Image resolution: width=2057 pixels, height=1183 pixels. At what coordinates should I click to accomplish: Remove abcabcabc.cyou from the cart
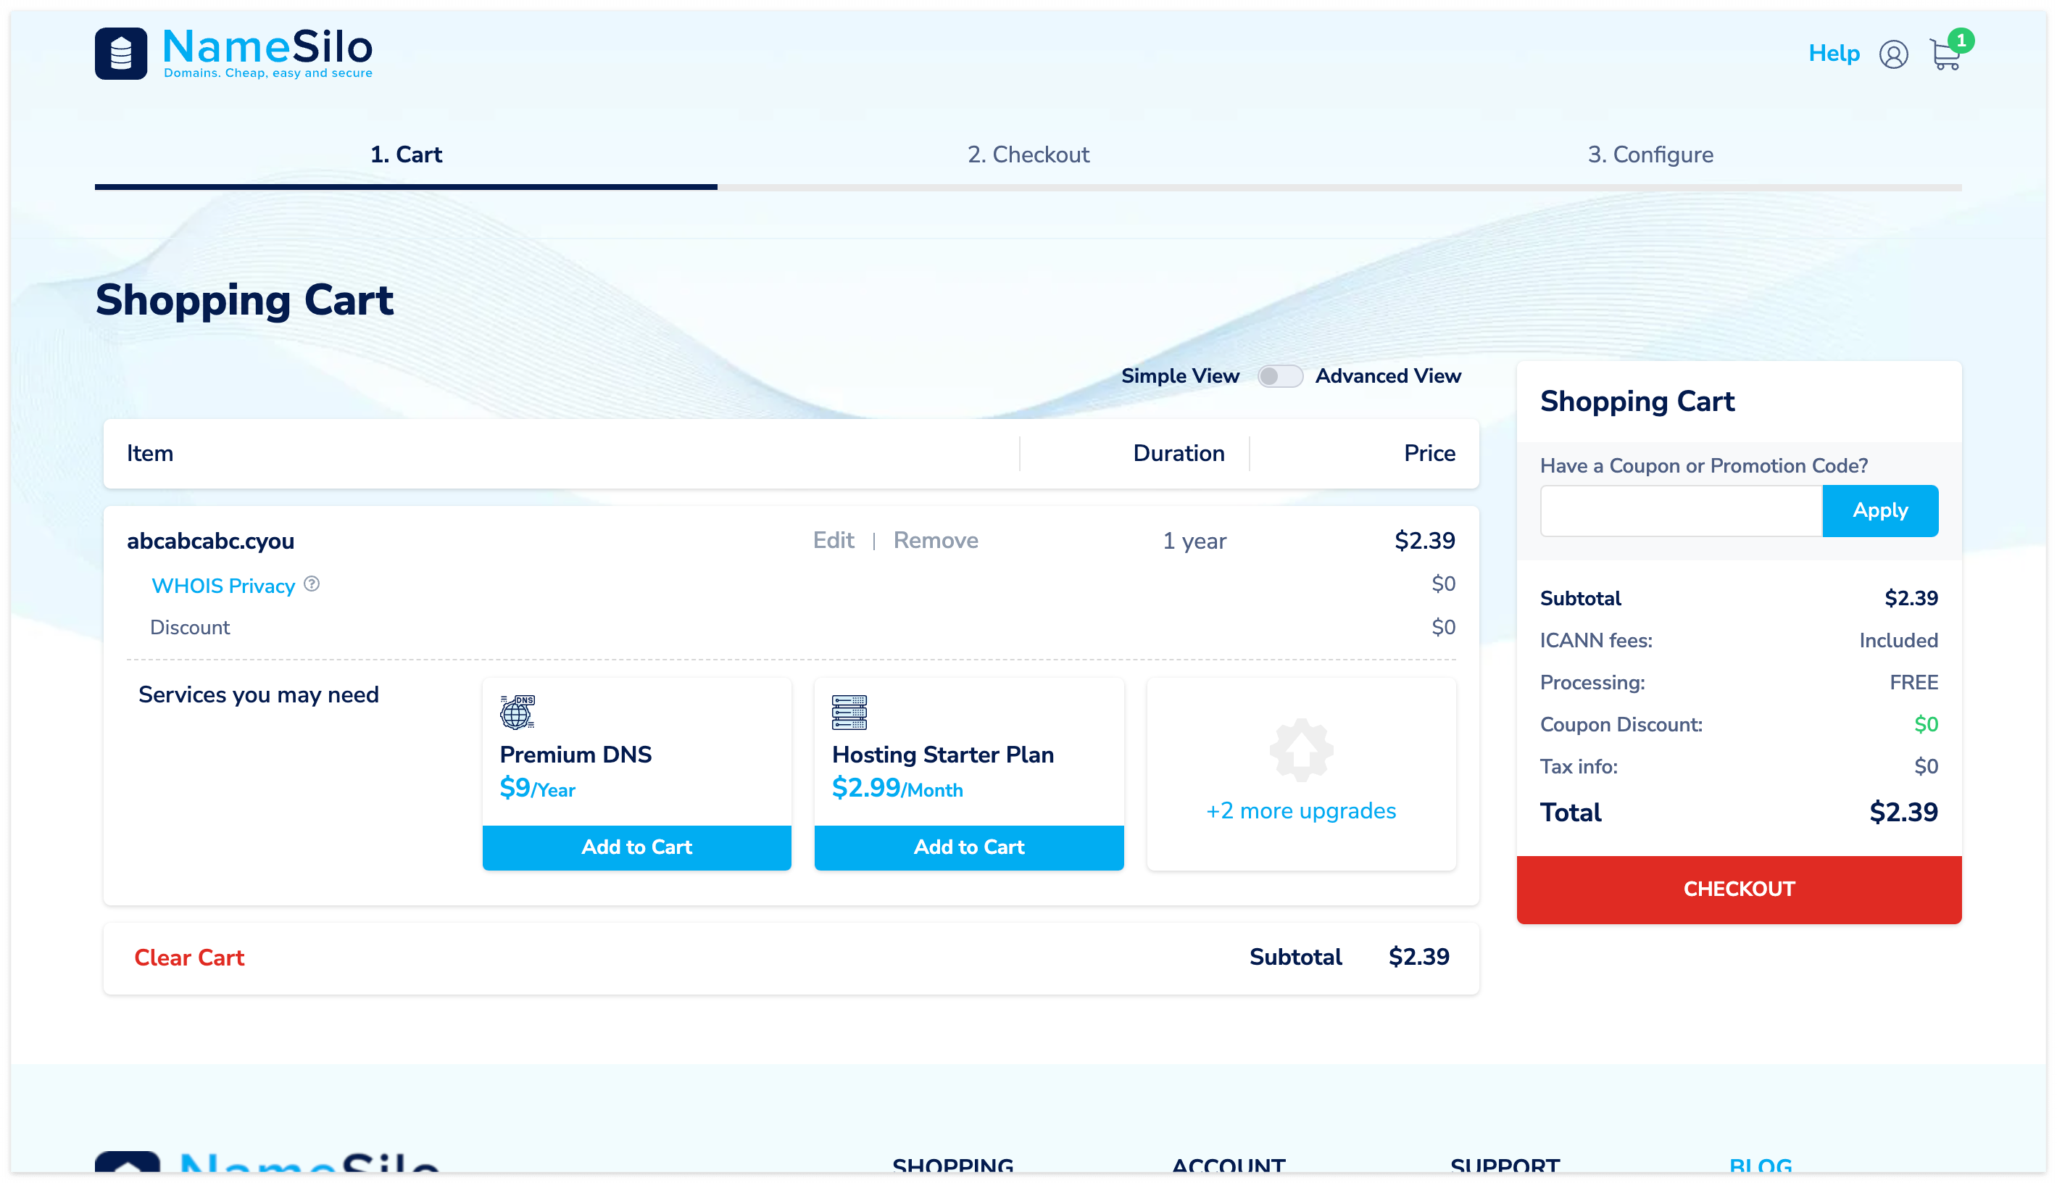pos(935,540)
